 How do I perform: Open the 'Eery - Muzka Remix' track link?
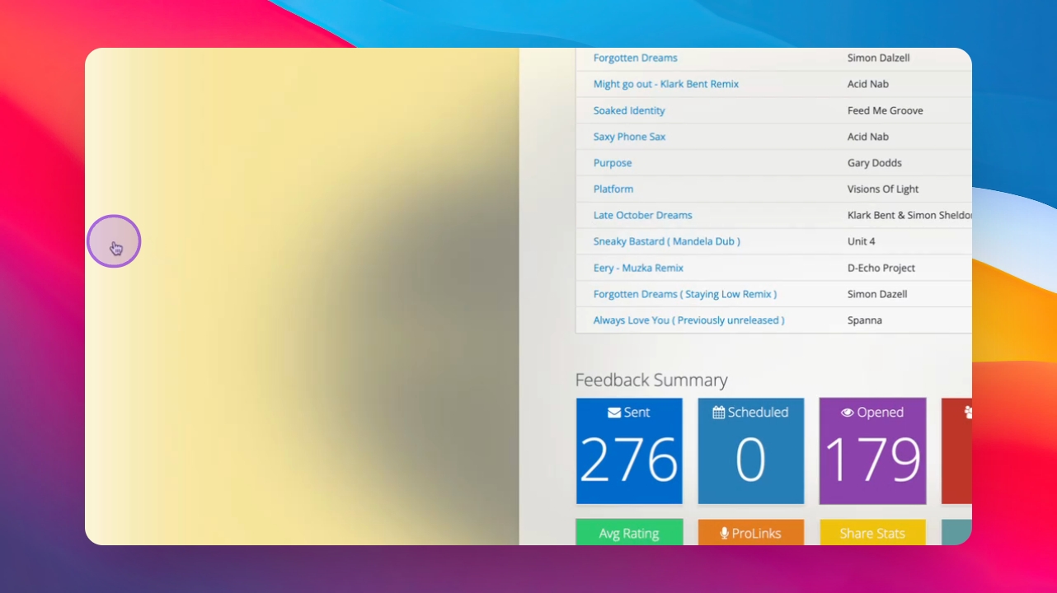(638, 268)
